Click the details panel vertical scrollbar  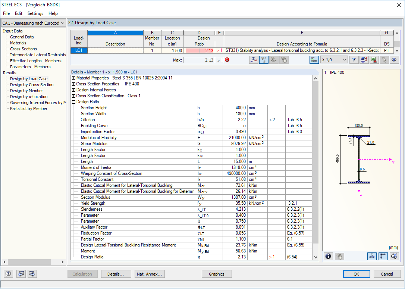[x=315, y=162]
